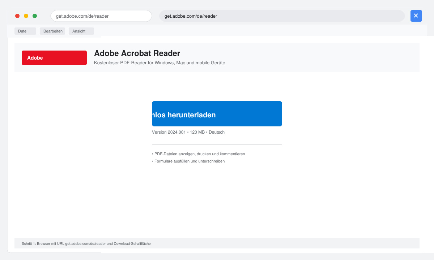Image resolution: width=434 pixels, height=260 pixels.
Task: Click the PDF-Dateien anzeigen feature line
Action: (199, 154)
